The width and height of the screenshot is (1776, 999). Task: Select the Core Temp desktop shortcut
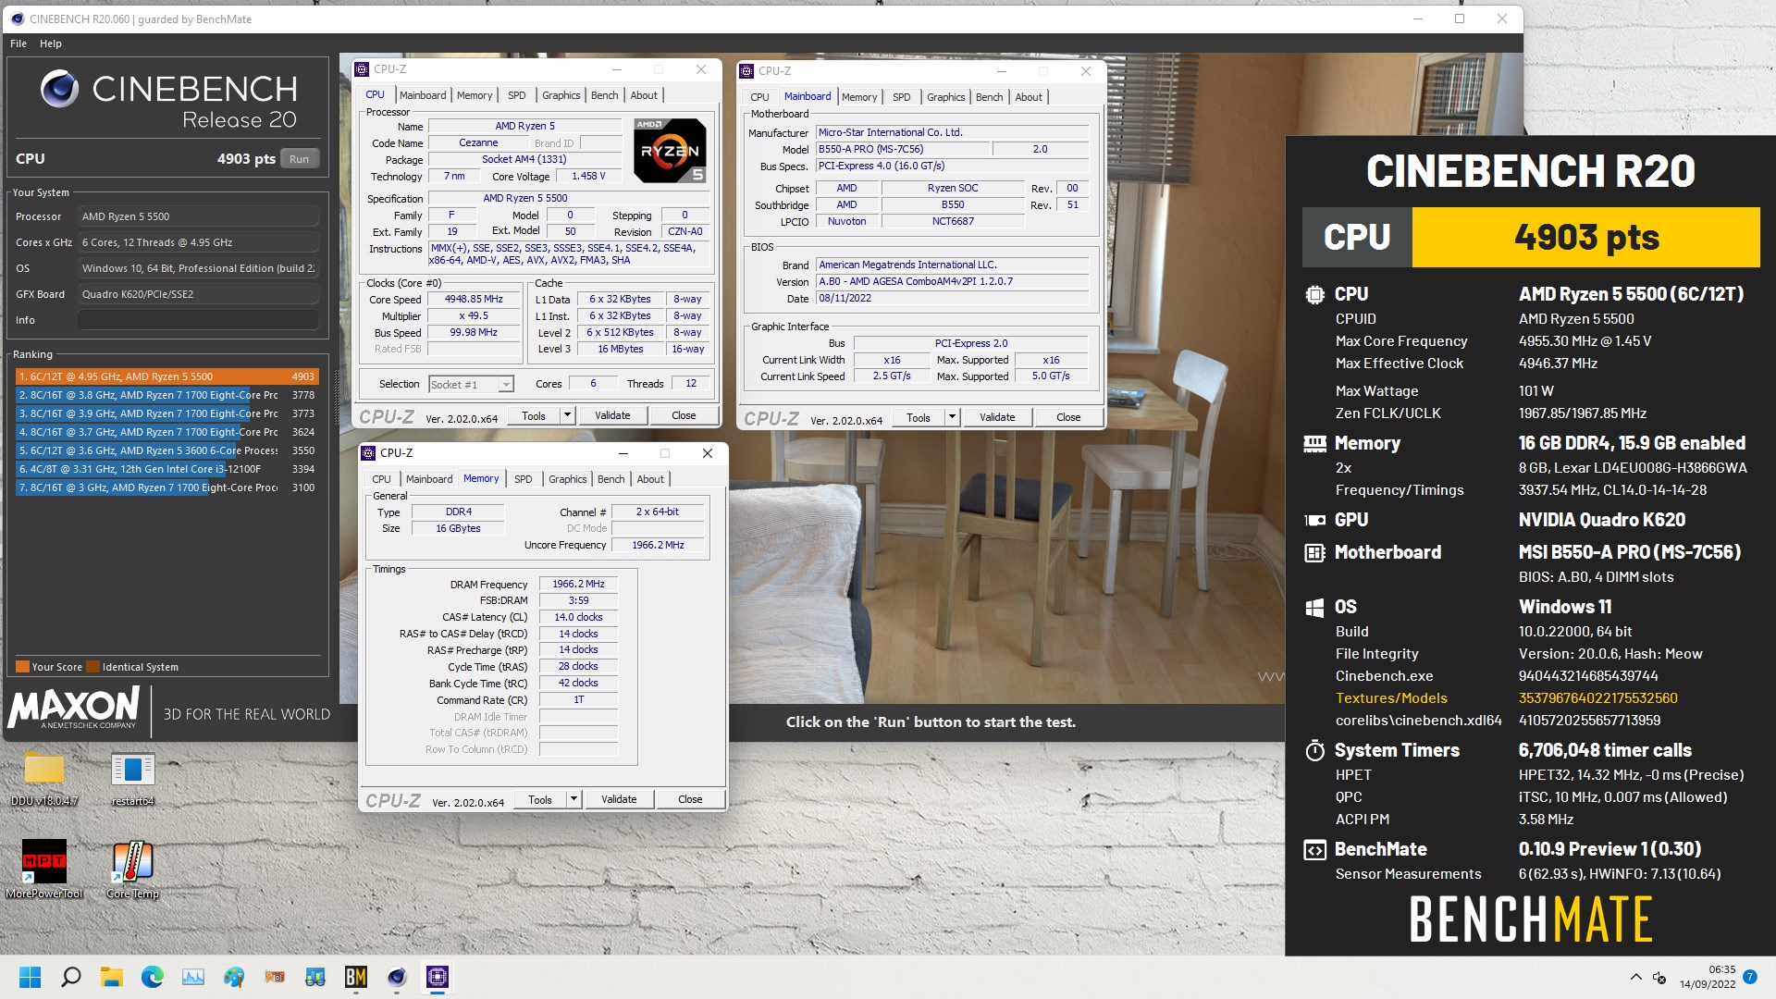point(132,869)
